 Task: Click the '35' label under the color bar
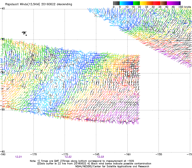pos(160,7)
